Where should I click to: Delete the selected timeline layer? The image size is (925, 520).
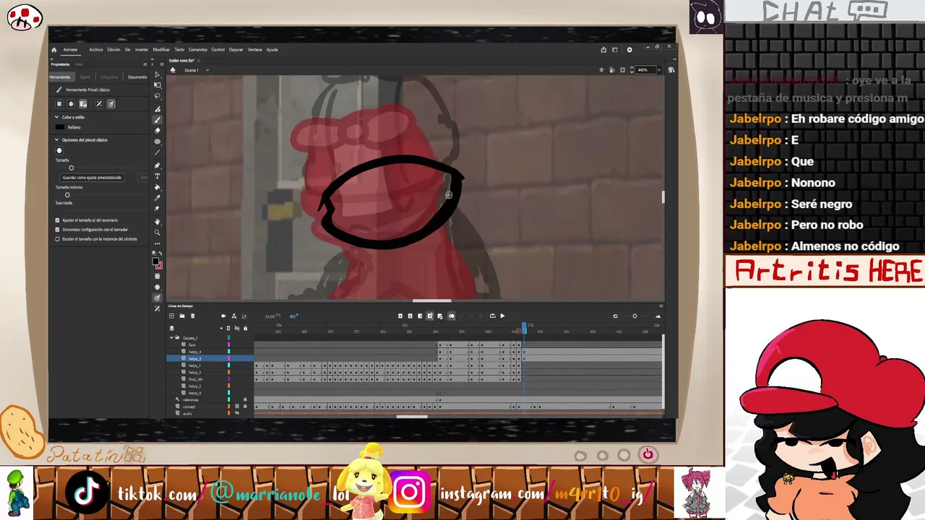coord(192,316)
